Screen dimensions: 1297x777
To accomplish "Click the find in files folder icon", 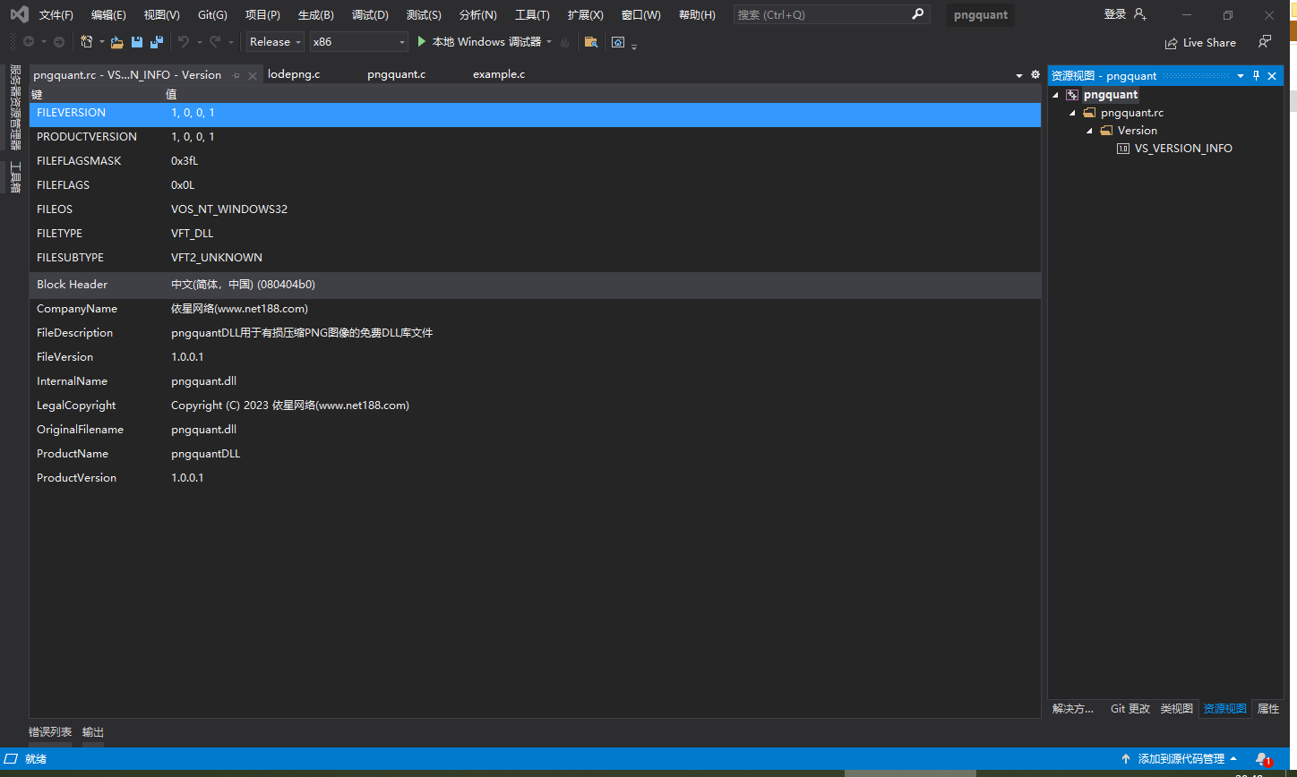I will click(590, 42).
